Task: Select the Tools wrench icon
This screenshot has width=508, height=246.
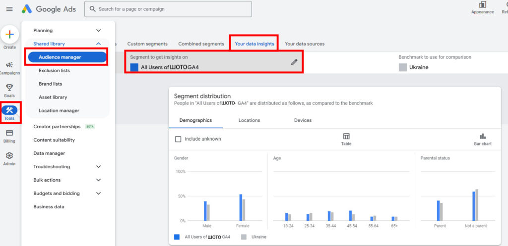Action: 9,110
